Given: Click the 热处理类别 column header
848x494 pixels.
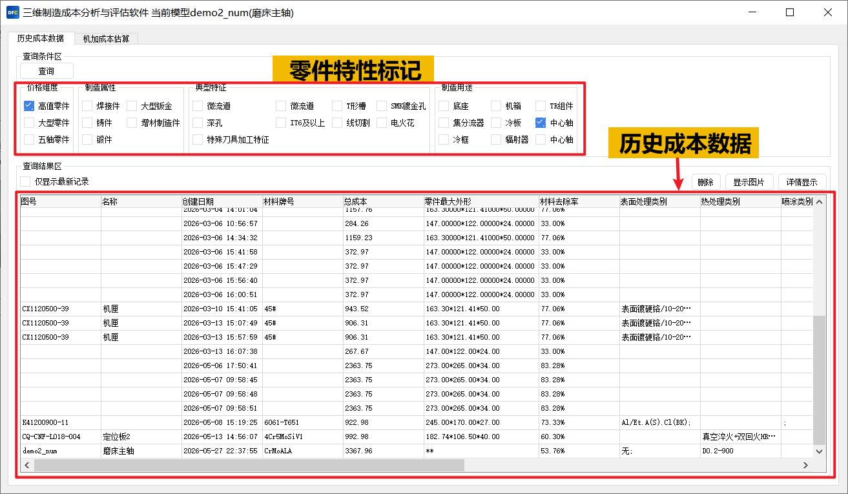Looking at the screenshot, I should pos(741,201).
